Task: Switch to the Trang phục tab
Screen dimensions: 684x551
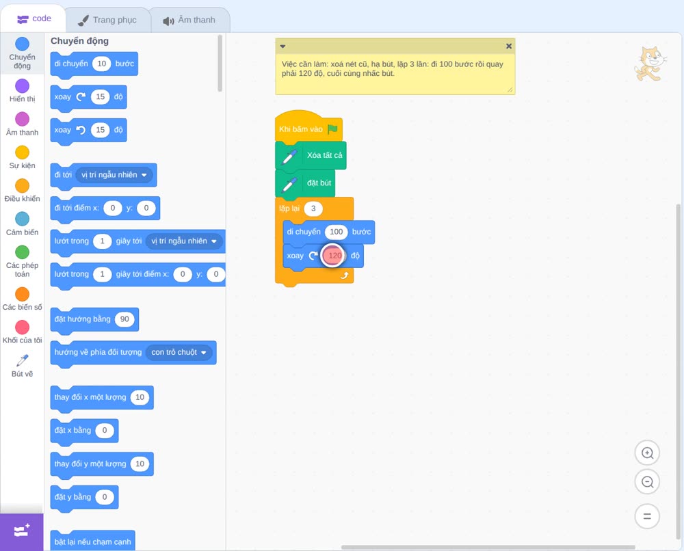Action: [x=107, y=20]
